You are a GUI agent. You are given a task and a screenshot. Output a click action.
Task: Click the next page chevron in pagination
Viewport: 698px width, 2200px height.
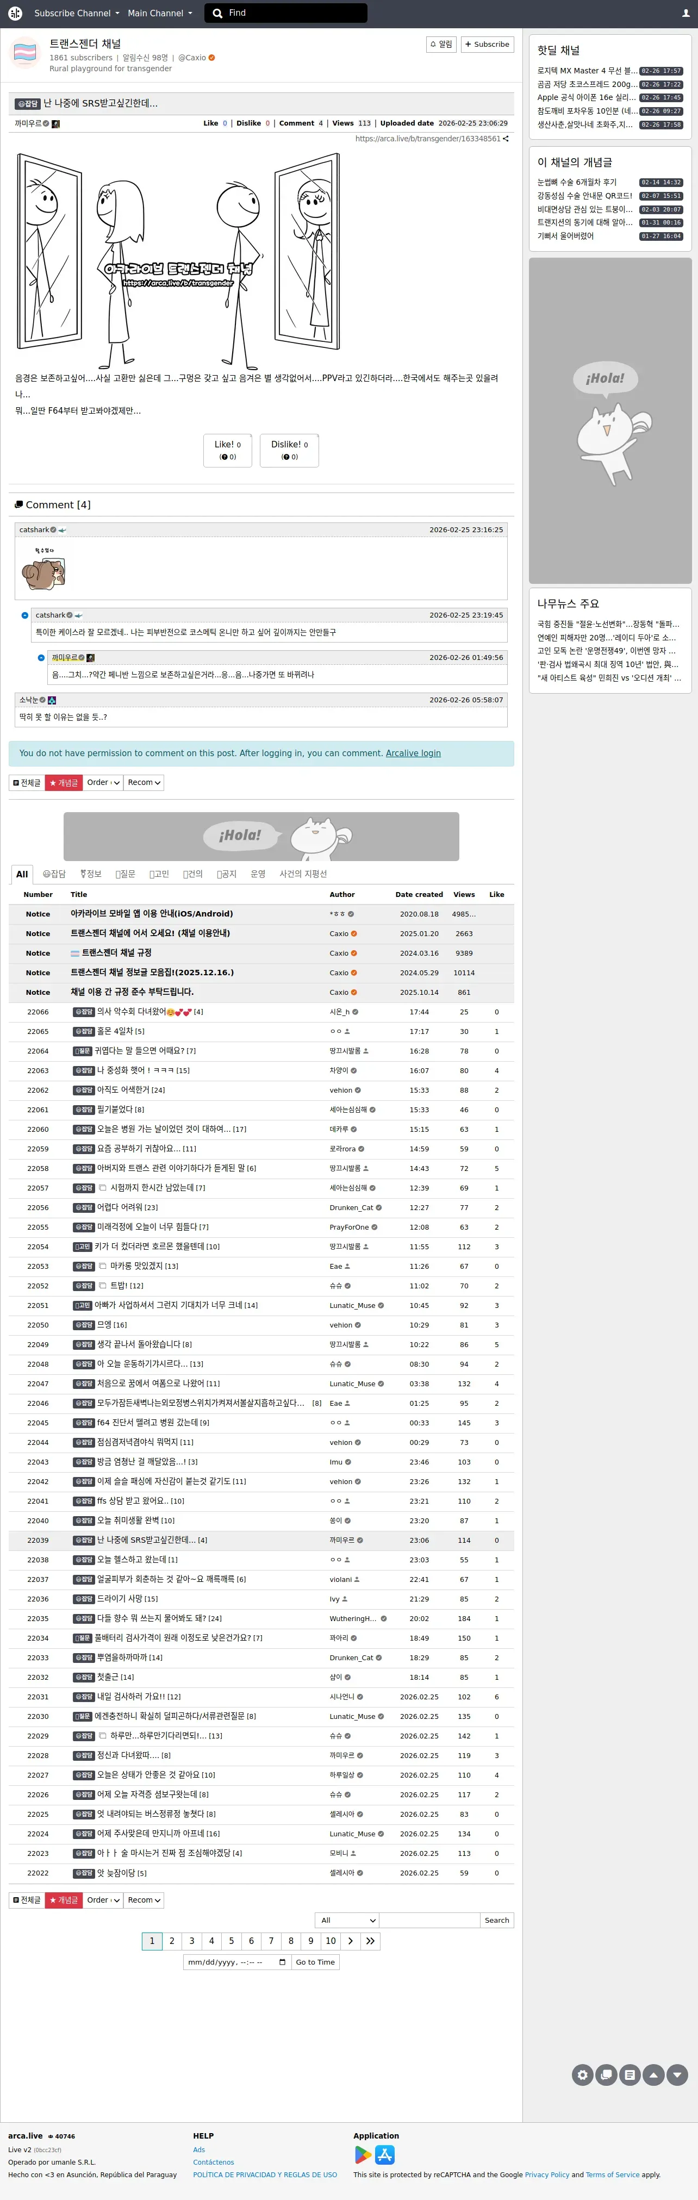(x=350, y=1940)
